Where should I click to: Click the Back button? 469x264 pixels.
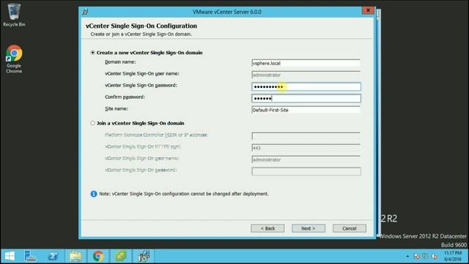click(x=267, y=228)
